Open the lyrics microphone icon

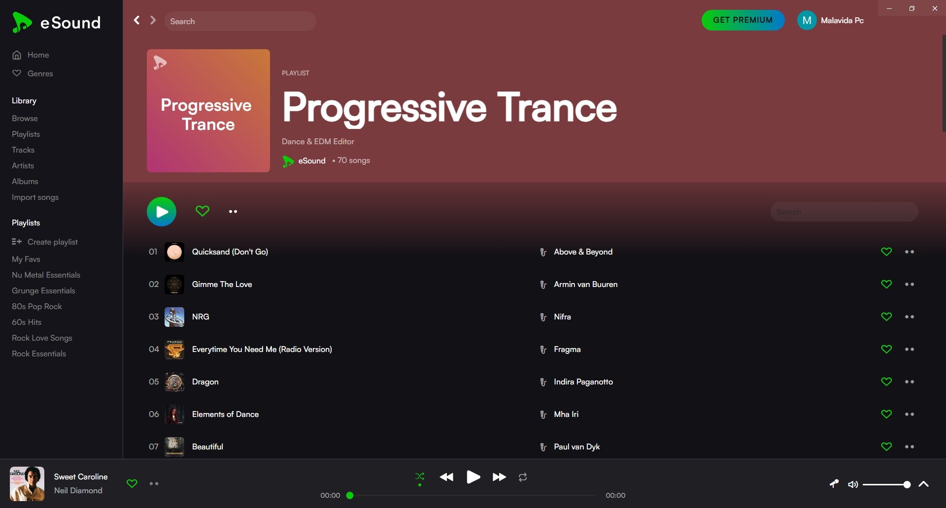[x=834, y=484]
